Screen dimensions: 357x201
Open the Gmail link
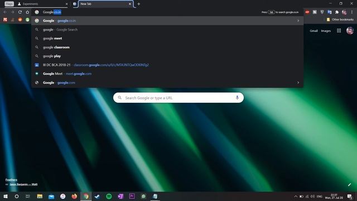click(313, 31)
